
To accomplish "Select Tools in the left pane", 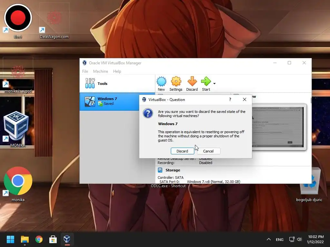I will click(117, 83).
